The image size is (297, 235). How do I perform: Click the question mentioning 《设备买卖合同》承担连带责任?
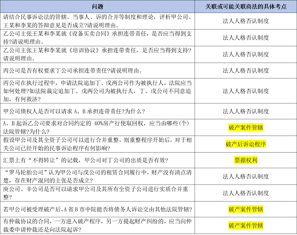click(98, 37)
